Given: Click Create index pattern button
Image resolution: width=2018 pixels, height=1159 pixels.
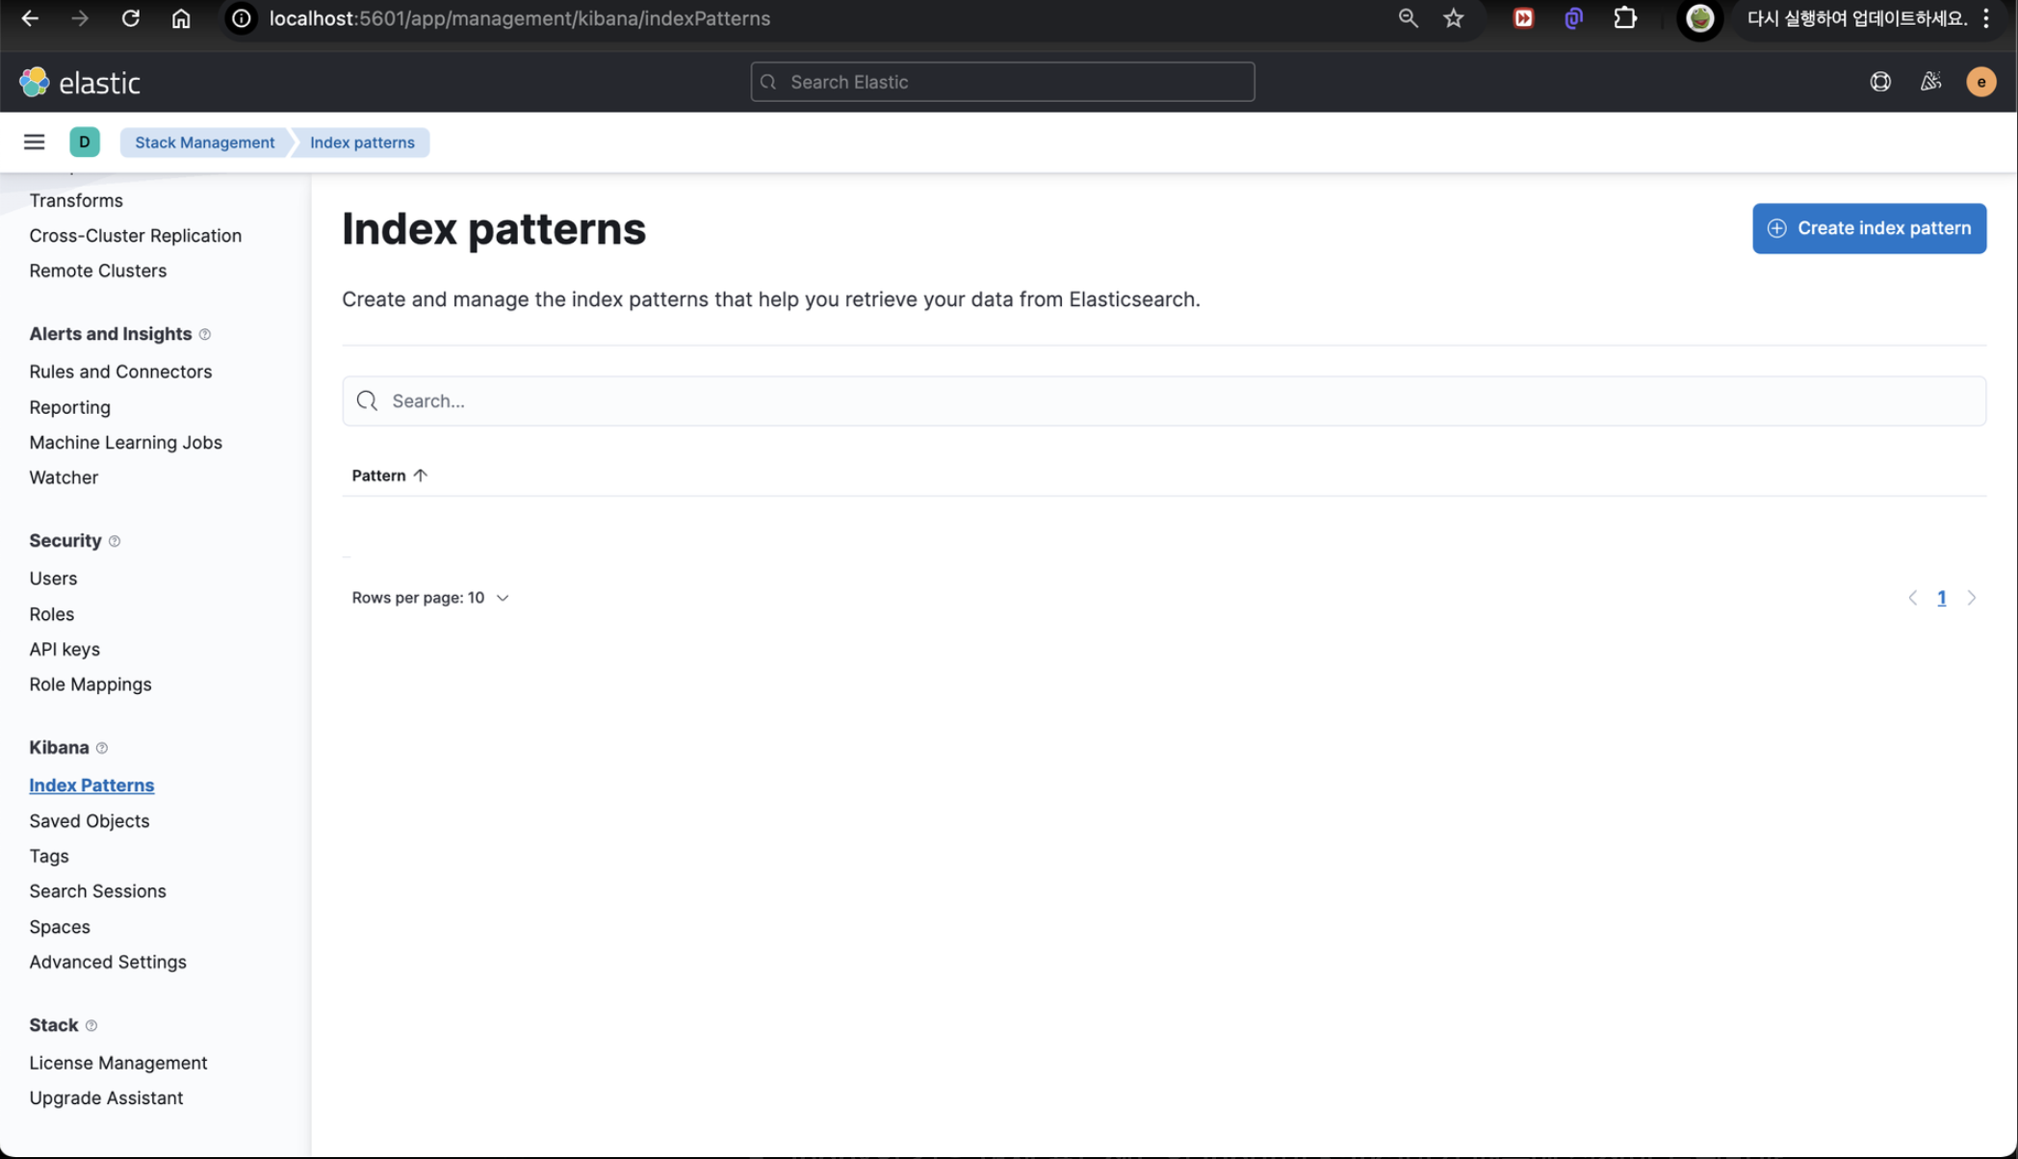Looking at the screenshot, I should 1868,228.
